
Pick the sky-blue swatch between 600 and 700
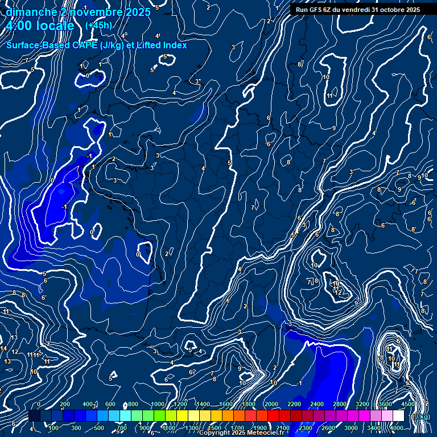[114, 415]
